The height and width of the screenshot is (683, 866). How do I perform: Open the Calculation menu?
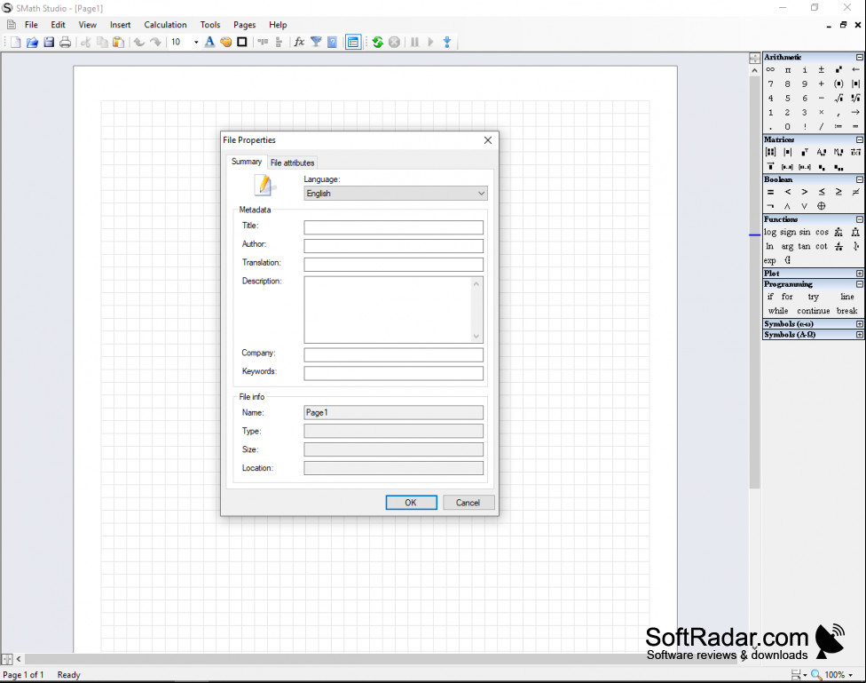(165, 25)
